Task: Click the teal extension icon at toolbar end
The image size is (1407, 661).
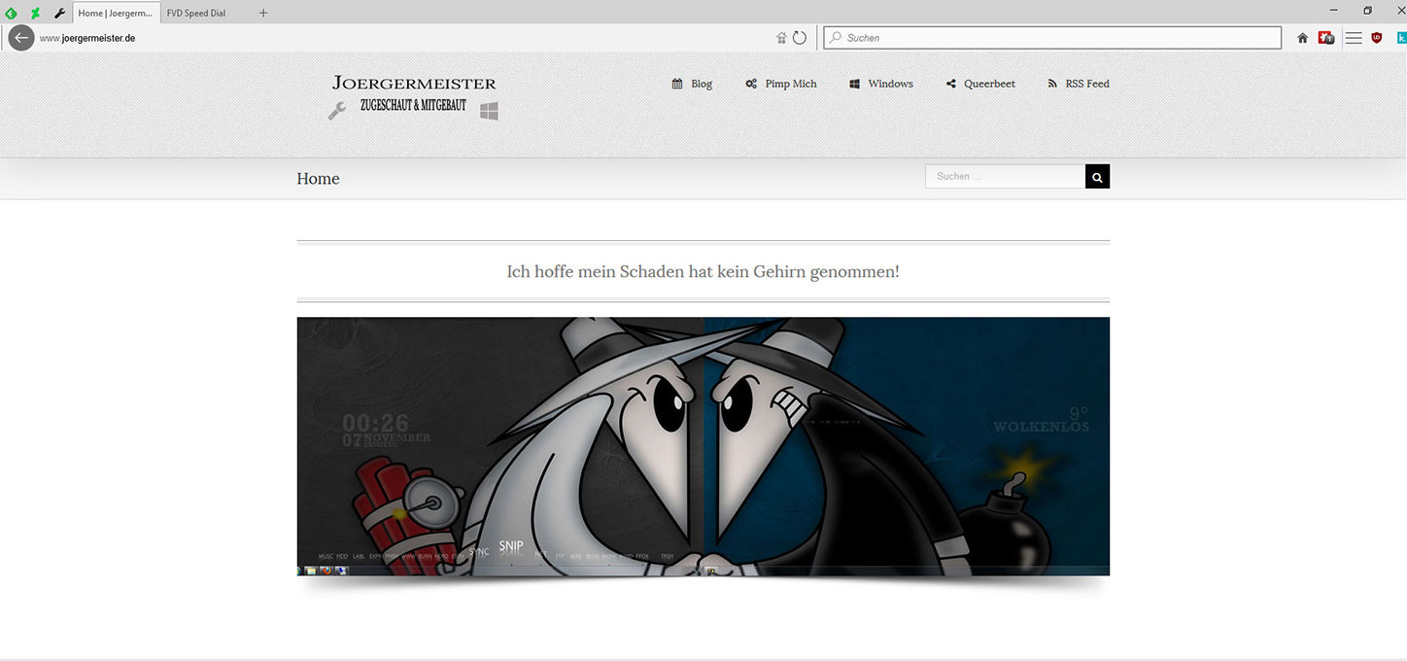Action: (1401, 38)
